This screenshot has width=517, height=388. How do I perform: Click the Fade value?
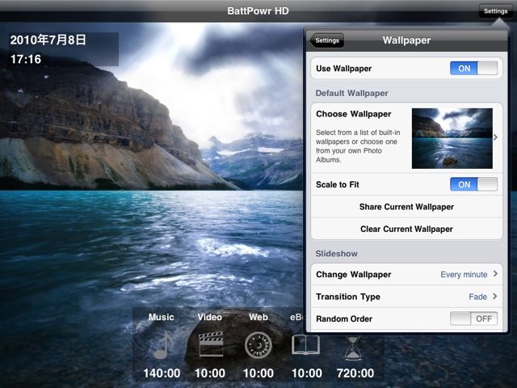point(477,297)
